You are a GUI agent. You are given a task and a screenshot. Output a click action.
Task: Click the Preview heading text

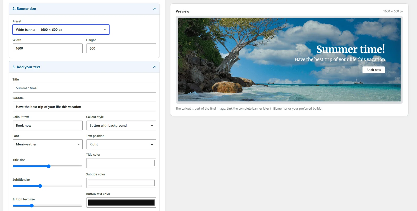[182, 11]
